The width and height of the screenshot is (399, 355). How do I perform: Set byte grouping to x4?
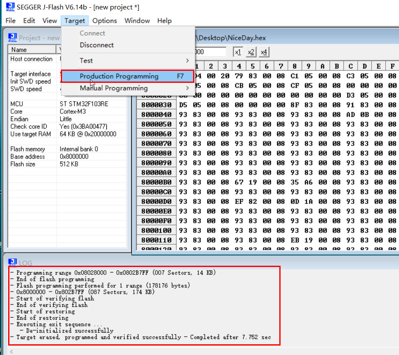pos(264,52)
